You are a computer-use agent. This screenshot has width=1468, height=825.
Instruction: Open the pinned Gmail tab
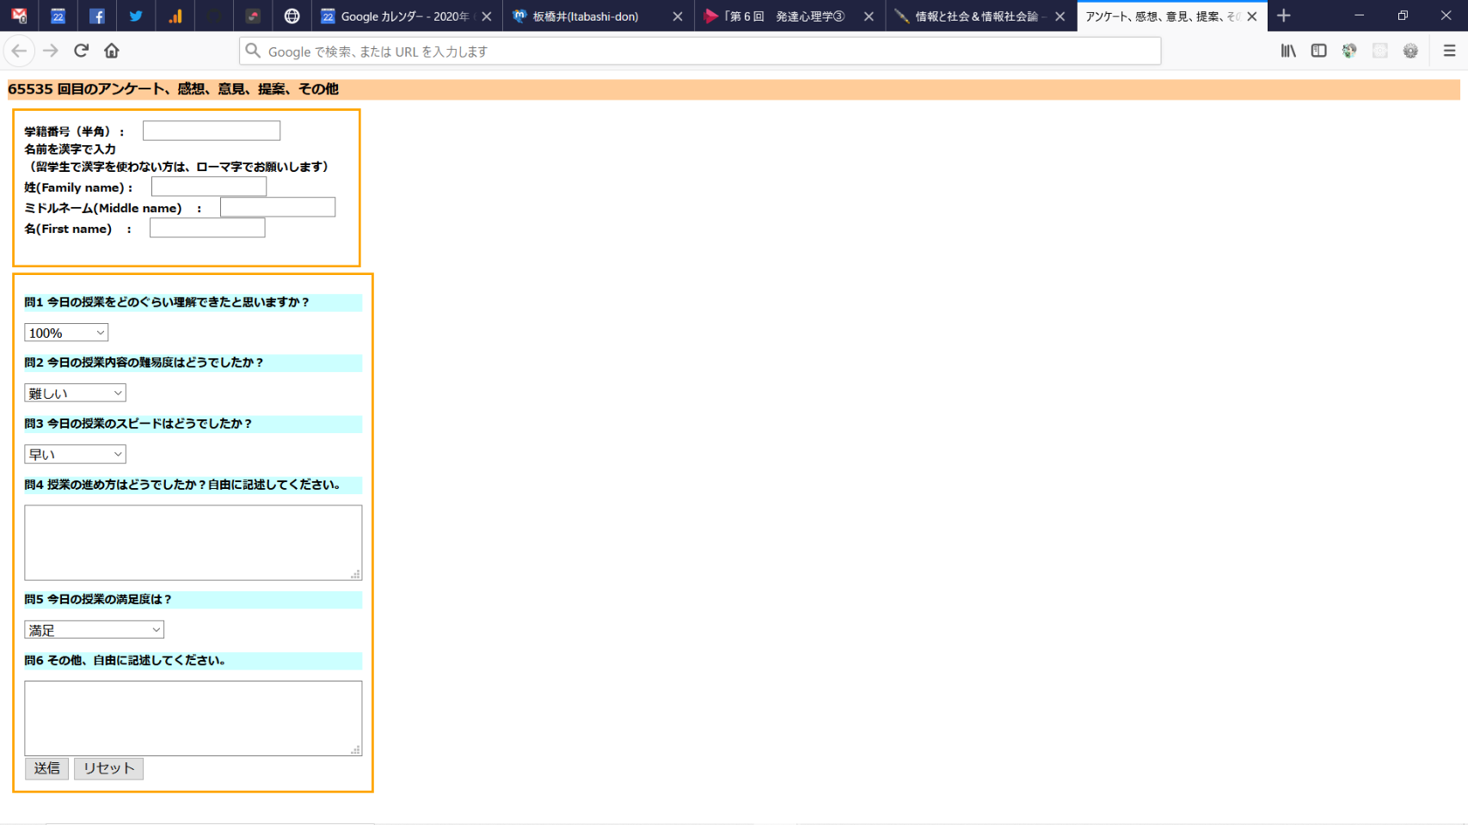[19, 16]
